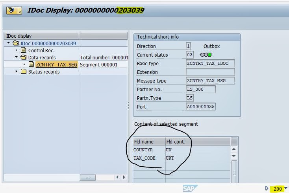
Task: Click the tree scroll right arrow
Action: [x=124, y=177]
